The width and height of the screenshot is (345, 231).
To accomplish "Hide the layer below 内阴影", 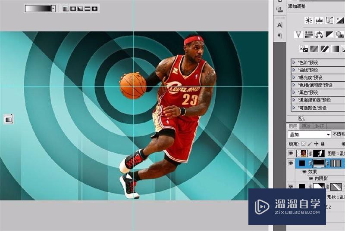I will click(x=291, y=186).
